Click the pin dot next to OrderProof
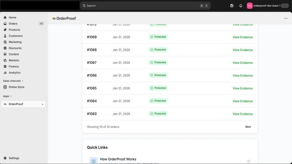The image size is (292, 164). click(42, 104)
